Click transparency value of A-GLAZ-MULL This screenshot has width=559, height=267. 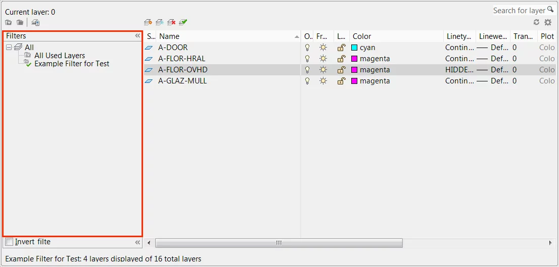click(515, 81)
